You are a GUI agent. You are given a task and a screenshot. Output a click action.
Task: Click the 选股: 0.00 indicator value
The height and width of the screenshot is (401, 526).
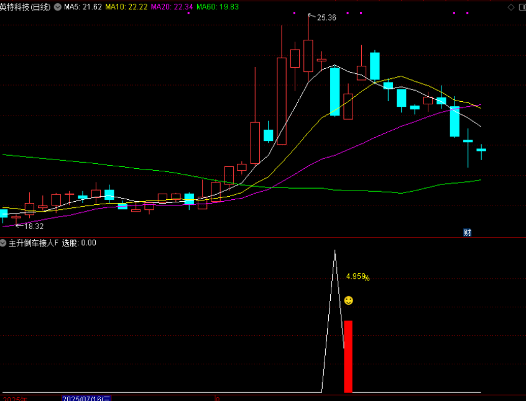79,243
